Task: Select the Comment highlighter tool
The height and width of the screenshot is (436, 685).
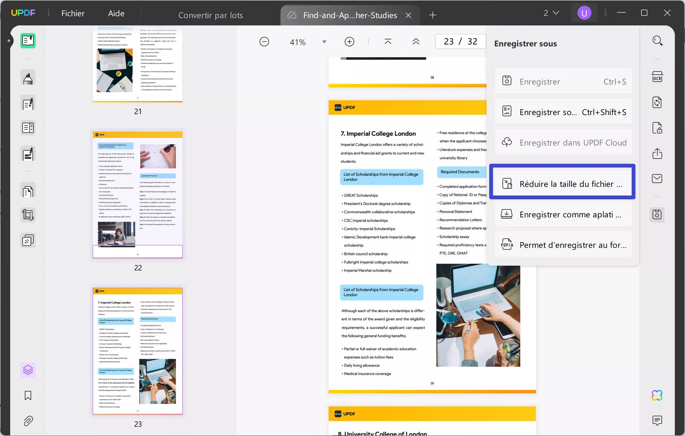Action: tap(28, 78)
